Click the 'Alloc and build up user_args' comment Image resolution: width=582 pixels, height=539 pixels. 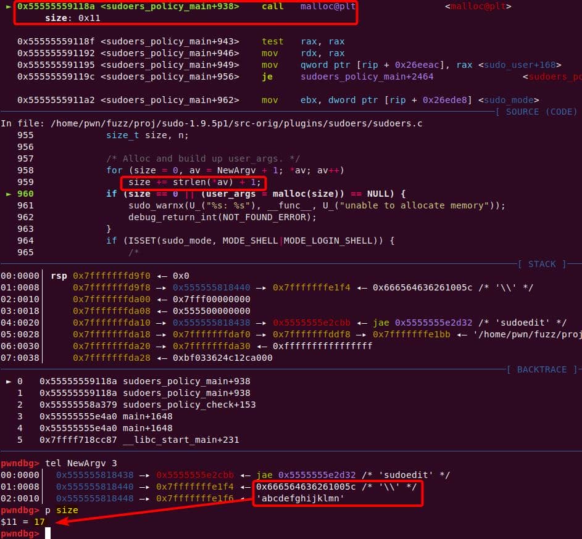[202, 158]
